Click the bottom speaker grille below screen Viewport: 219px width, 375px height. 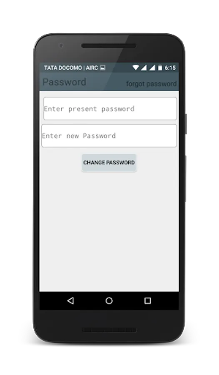point(109,330)
